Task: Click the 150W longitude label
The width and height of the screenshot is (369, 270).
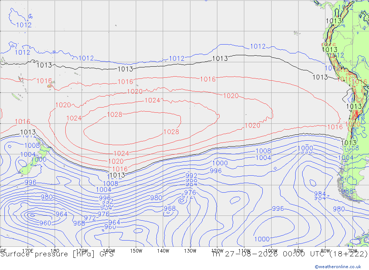Action: (x=136, y=251)
